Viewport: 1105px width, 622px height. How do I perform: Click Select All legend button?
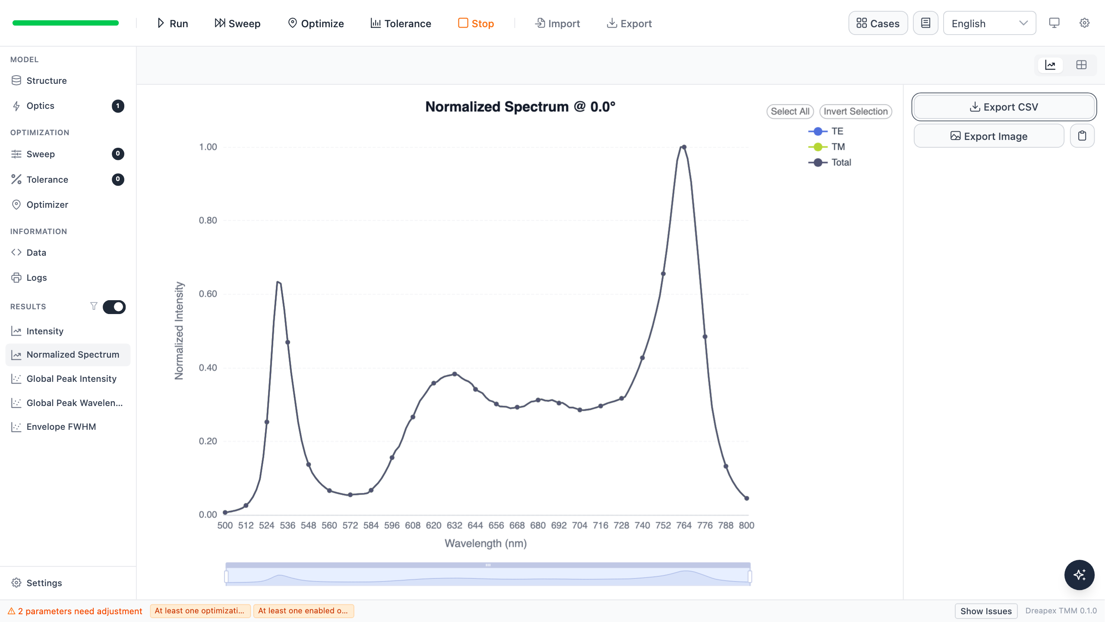(790, 111)
